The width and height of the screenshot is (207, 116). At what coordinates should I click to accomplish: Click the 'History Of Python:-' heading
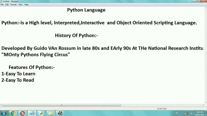click(x=76, y=35)
